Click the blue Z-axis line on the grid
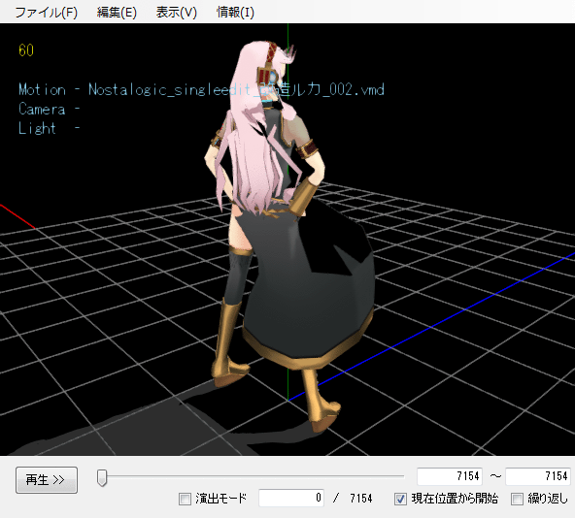575x518 pixels. [432, 326]
